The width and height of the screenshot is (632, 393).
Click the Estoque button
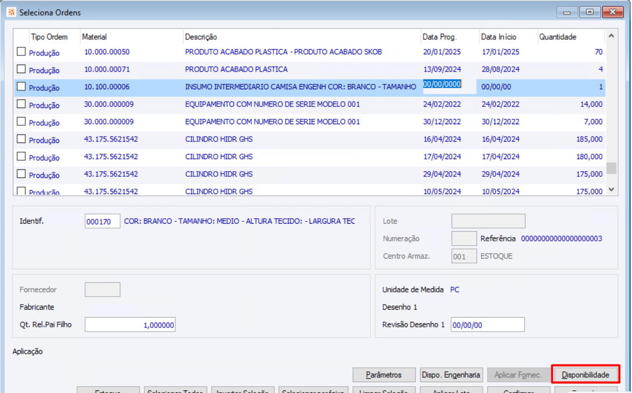pyautogui.click(x=108, y=390)
